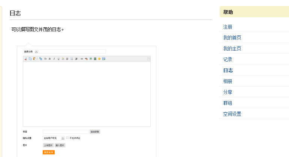Click the insert hyperlink chain icon
The image size is (289, 157).
point(82,59)
